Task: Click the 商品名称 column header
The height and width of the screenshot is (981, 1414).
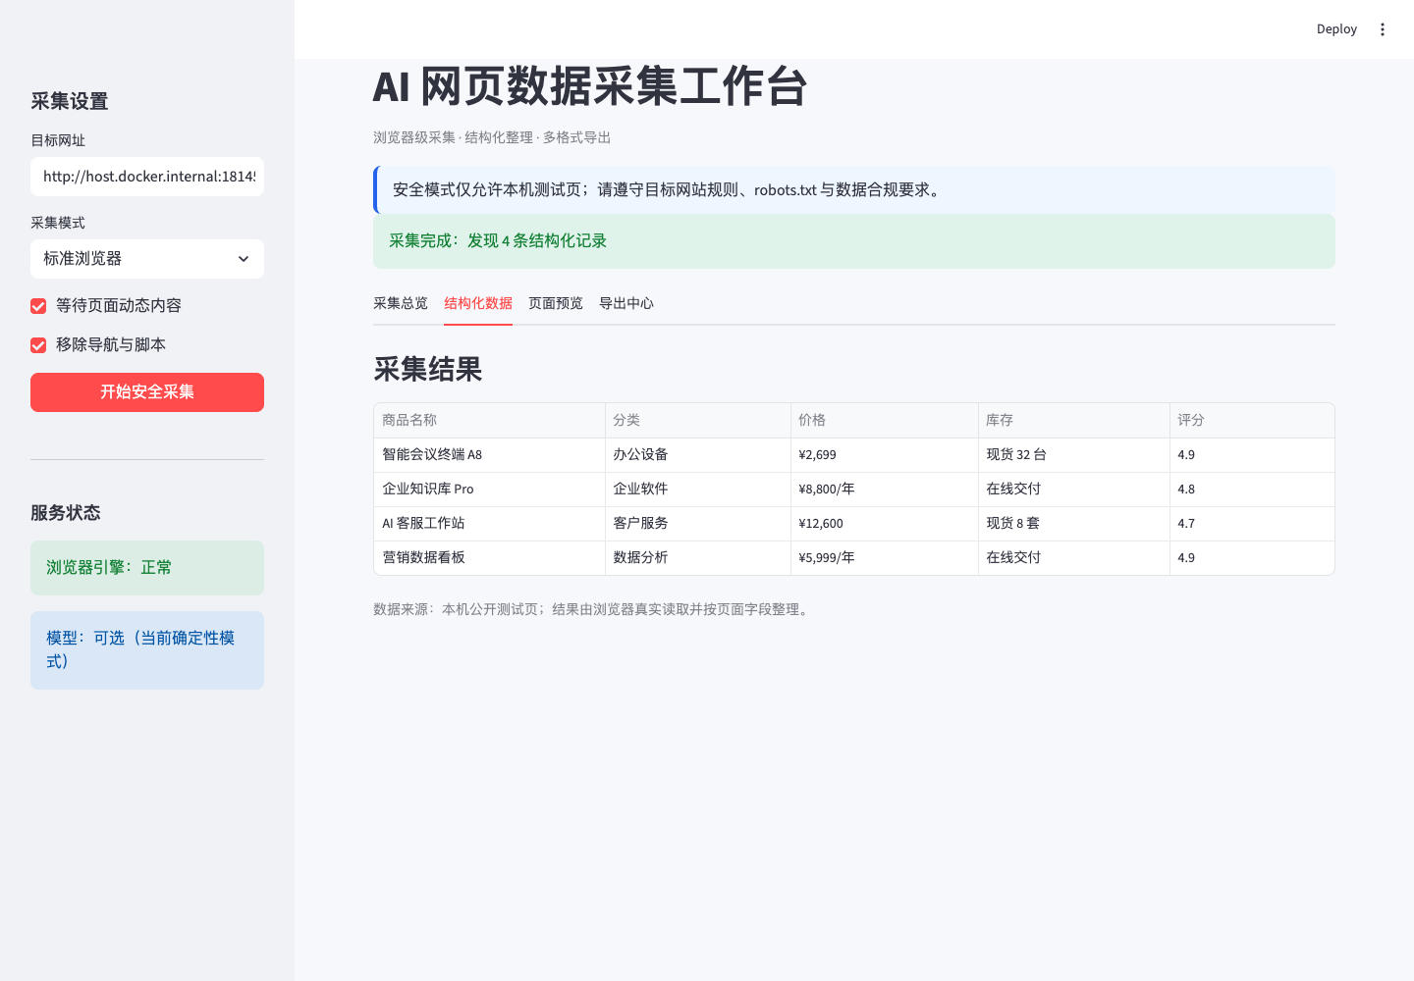Action: (x=489, y=420)
